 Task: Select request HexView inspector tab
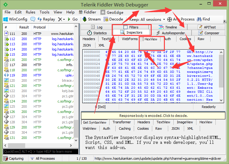click(x=151, y=39)
